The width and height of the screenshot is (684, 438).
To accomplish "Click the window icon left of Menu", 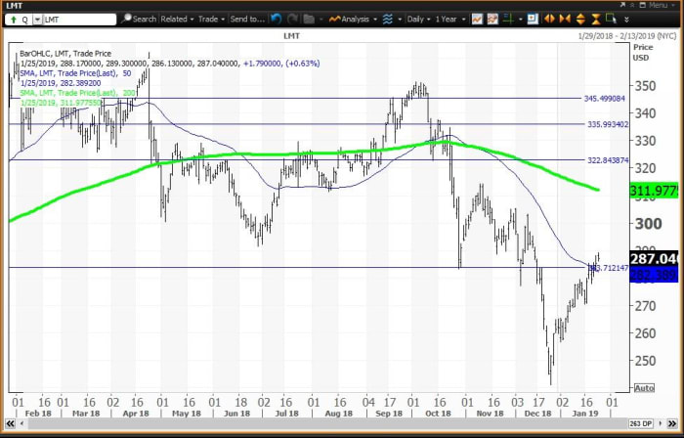I will coord(643,5).
